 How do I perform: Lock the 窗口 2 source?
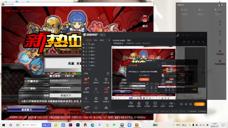pos(86,62)
